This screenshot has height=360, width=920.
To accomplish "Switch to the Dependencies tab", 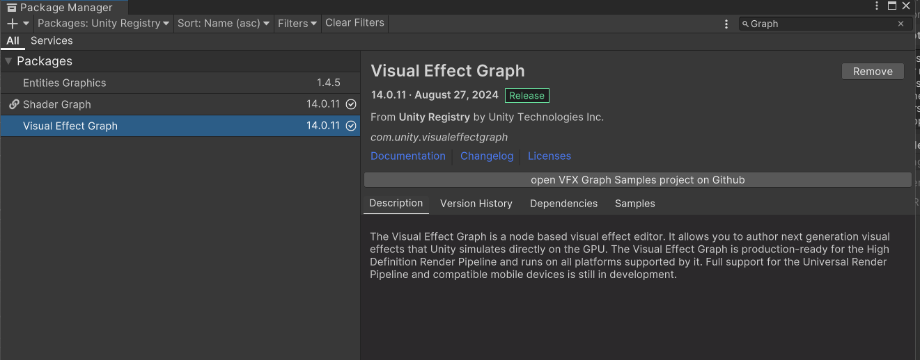I will pyautogui.click(x=564, y=204).
